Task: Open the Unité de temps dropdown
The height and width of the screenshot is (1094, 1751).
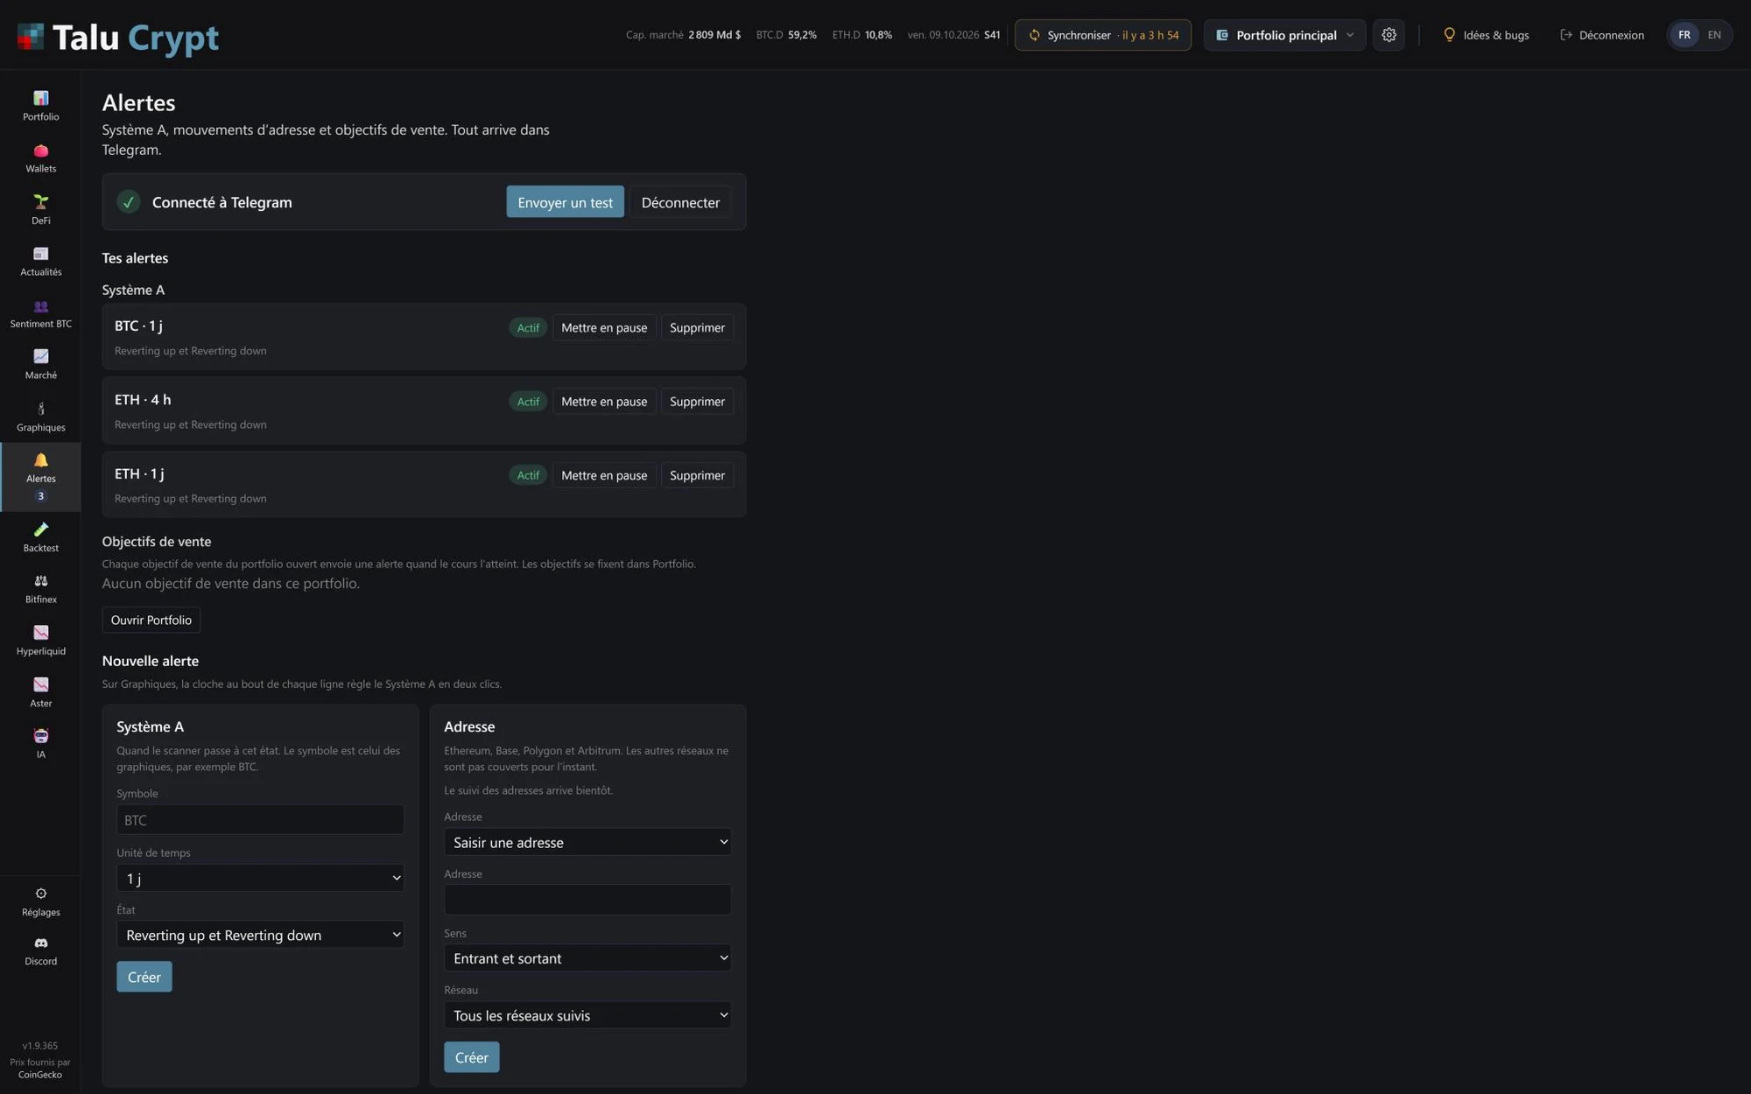Action: 260,878
